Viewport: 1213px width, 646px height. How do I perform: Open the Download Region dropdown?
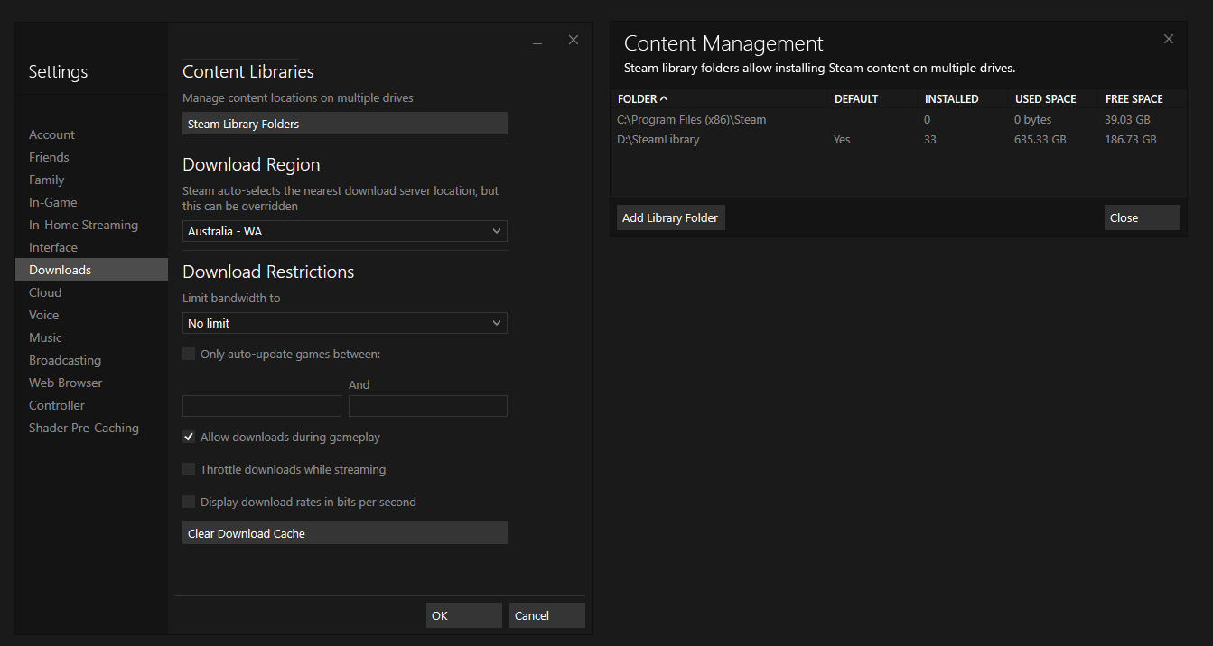(344, 231)
